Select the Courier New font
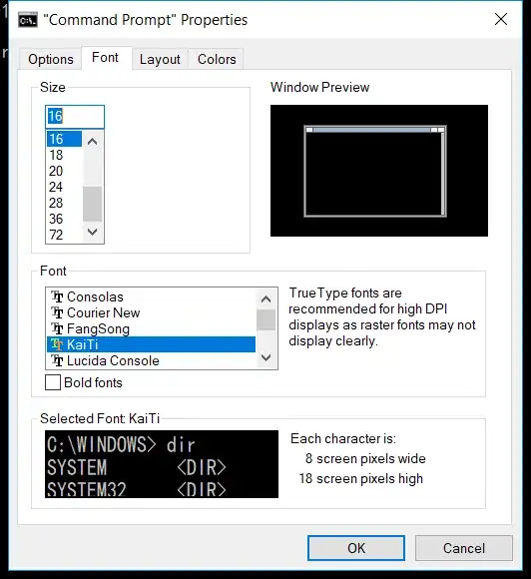531x579 pixels. [151, 312]
